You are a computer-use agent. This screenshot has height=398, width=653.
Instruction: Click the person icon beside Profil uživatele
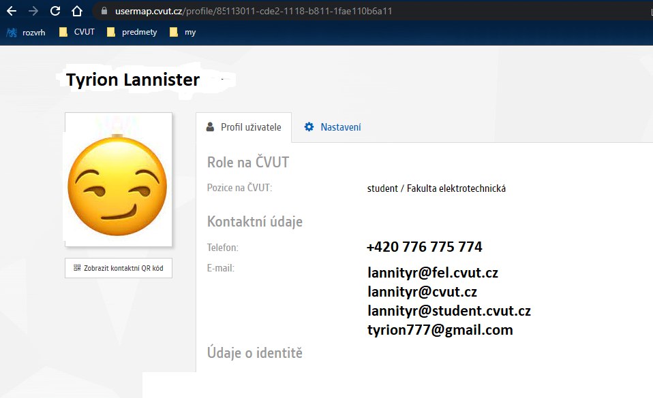click(x=211, y=127)
